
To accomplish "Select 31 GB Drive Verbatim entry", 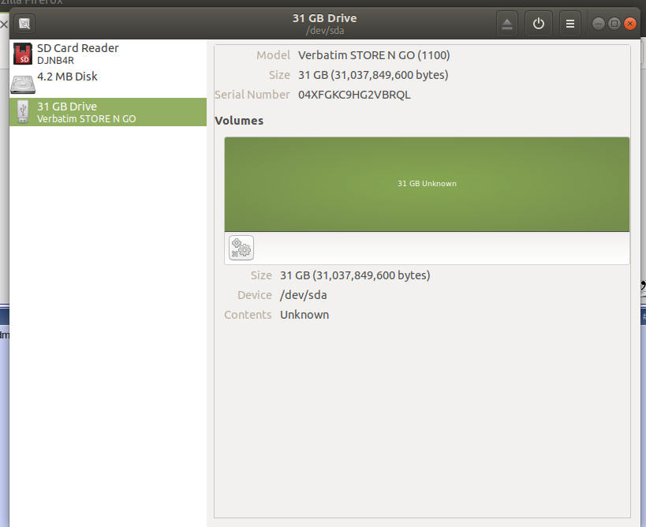I will tap(108, 112).
